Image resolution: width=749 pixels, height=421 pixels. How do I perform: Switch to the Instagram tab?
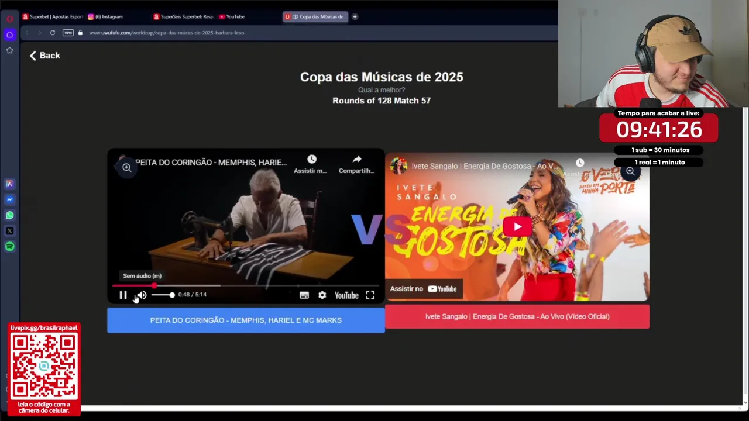pyautogui.click(x=105, y=16)
